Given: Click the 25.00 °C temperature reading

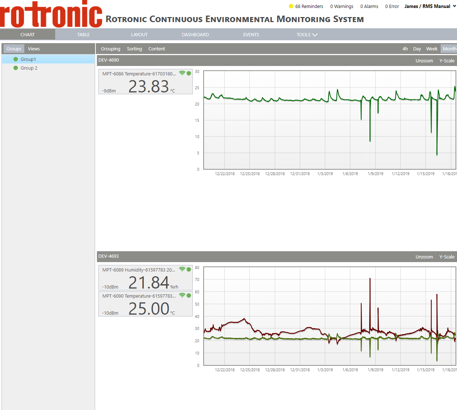Looking at the screenshot, I should (151, 309).
